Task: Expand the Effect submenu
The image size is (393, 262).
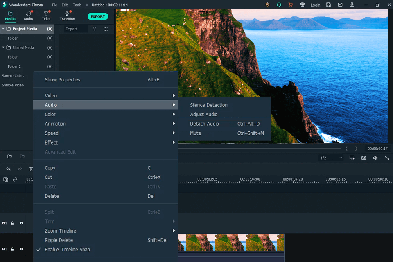Action: pos(106,142)
